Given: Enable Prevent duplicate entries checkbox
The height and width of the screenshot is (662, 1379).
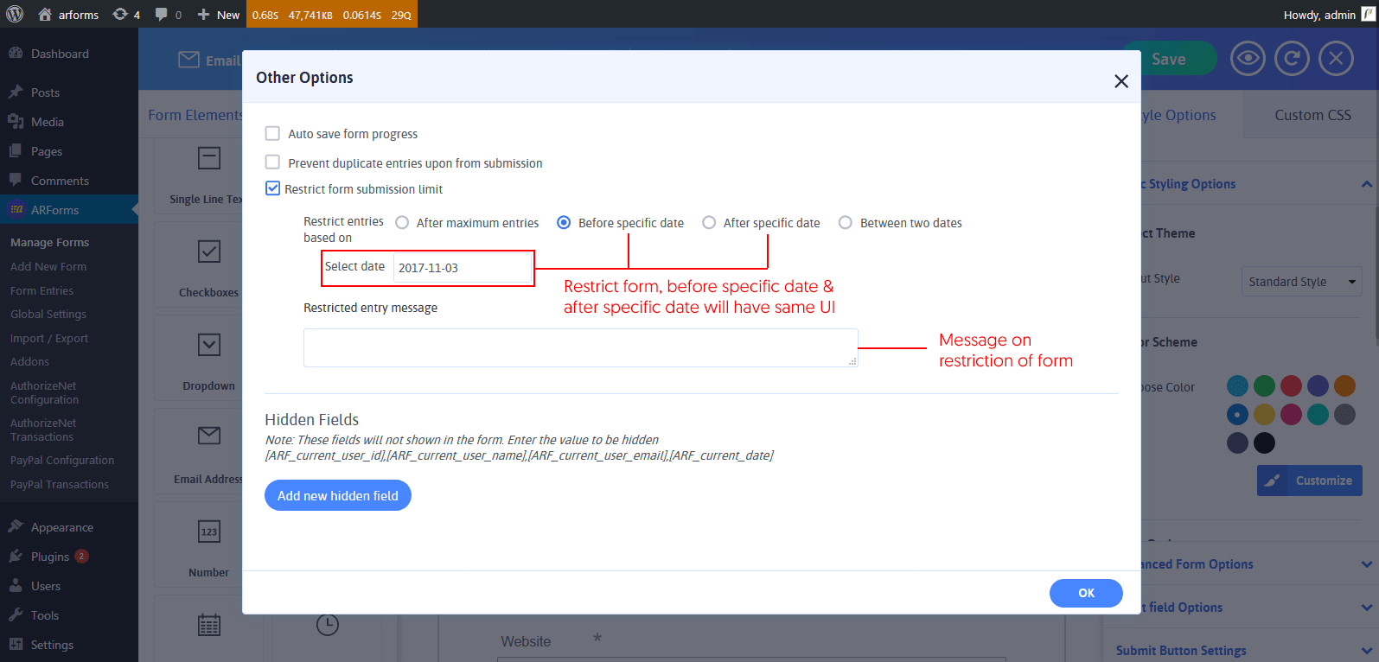Looking at the screenshot, I should pos(272,162).
